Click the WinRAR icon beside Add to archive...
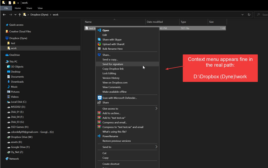 [x=99, y=113]
